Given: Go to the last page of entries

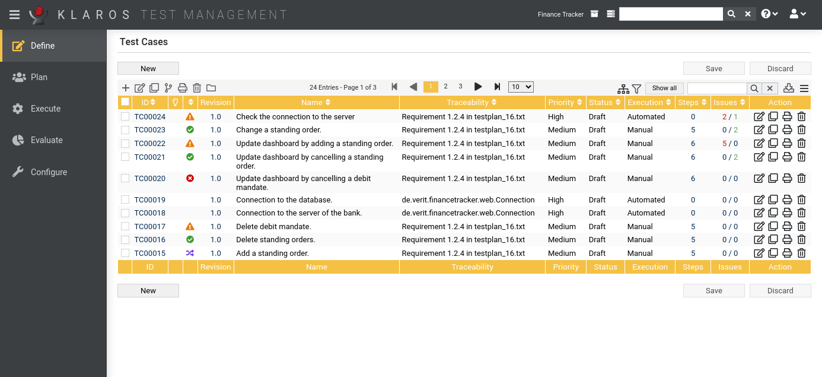Looking at the screenshot, I should pos(497,87).
